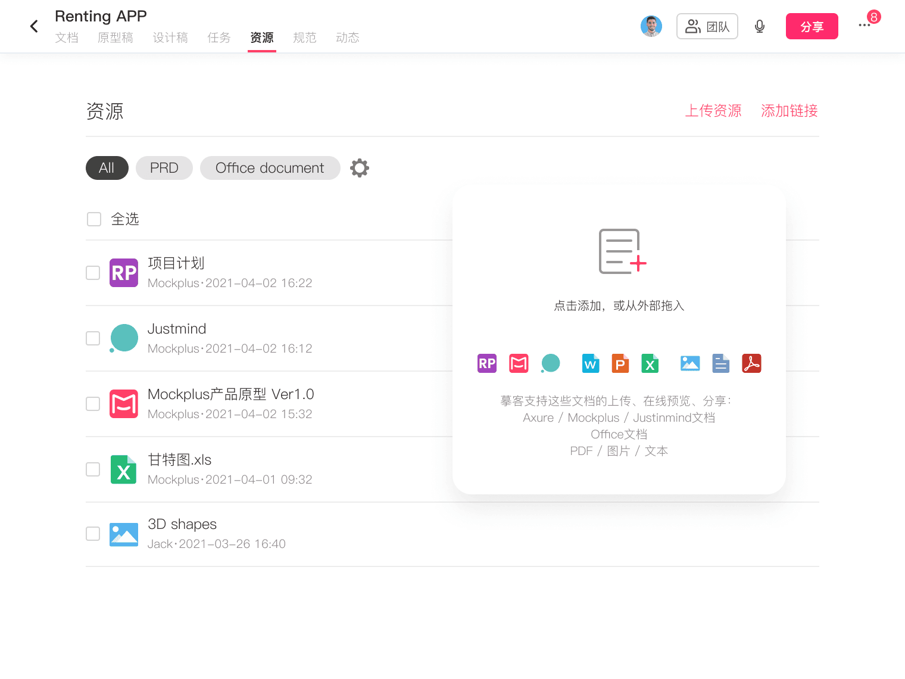Click the Axure RP icon in upload panel
Viewport: 905px width, 679px height.
click(x=487, y=363)
